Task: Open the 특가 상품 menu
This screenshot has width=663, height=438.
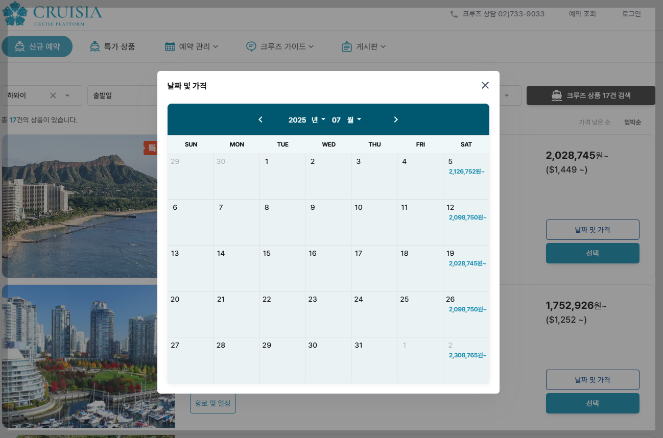Action: 112,46
